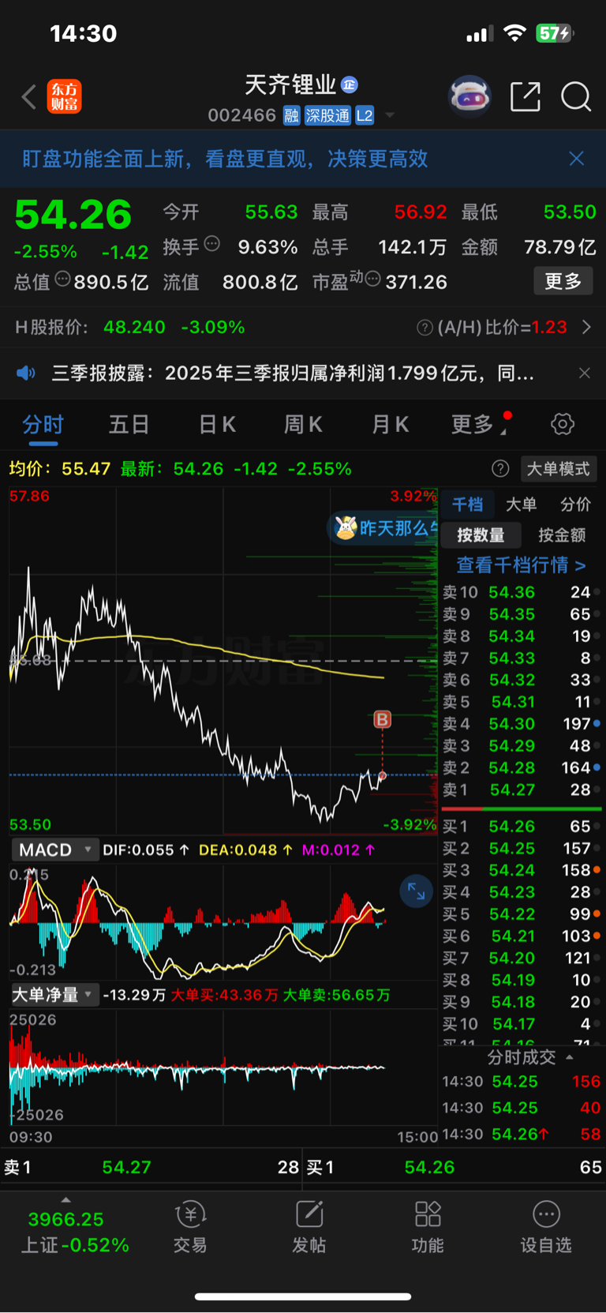Select the 大单 tab
This screenshot has height=1313, width=606.
coord(521,504)
